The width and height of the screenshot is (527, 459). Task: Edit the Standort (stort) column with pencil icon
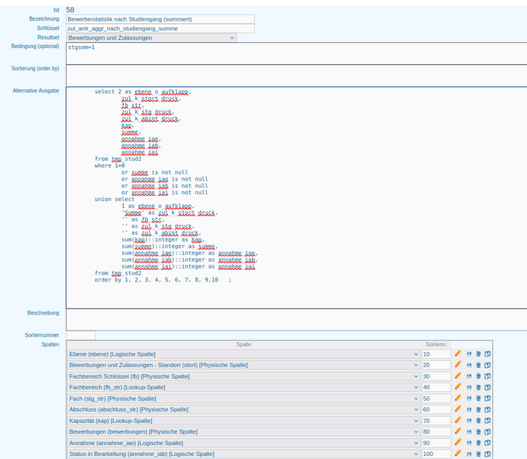click(457, 365)
